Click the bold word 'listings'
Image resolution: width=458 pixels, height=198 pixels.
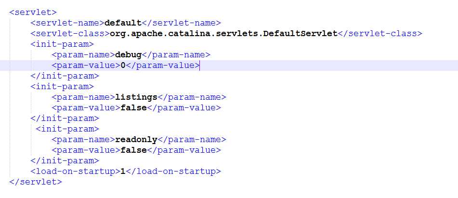tap(136, 97)
